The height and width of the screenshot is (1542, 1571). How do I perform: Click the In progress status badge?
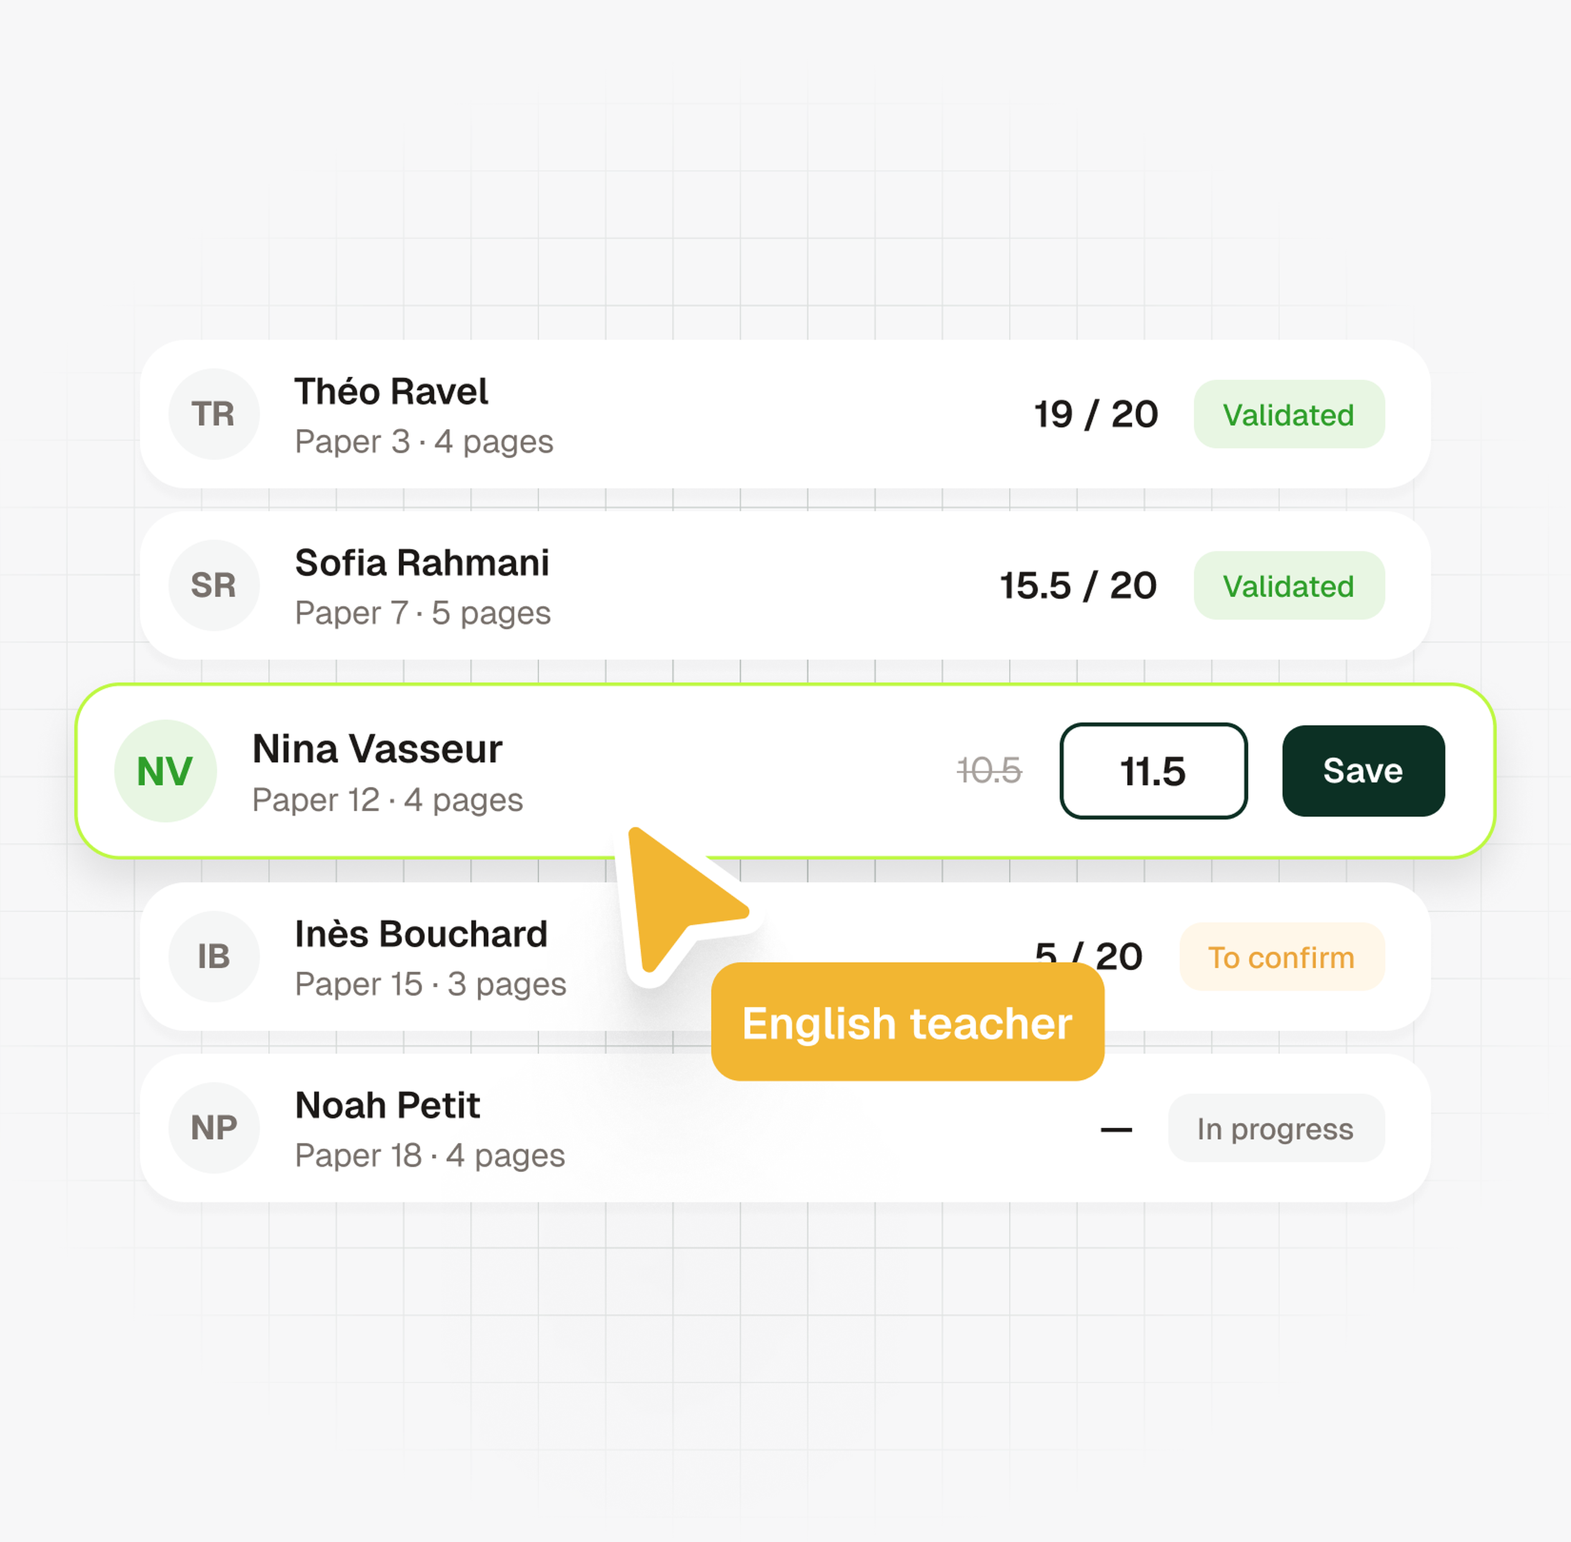pyautogui.click(x=1276, y=1128)
